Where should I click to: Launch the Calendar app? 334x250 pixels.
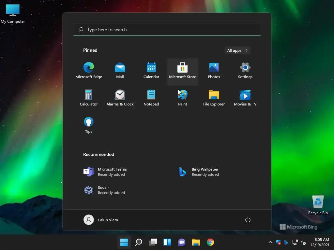tap(151, 71)
